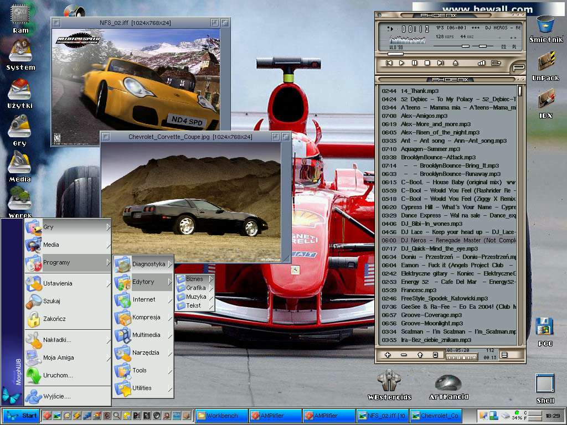Switch to the Chevrolet_Co taskbar button
The width and height of the screenshot is (567, 425).
coord(437,416)
